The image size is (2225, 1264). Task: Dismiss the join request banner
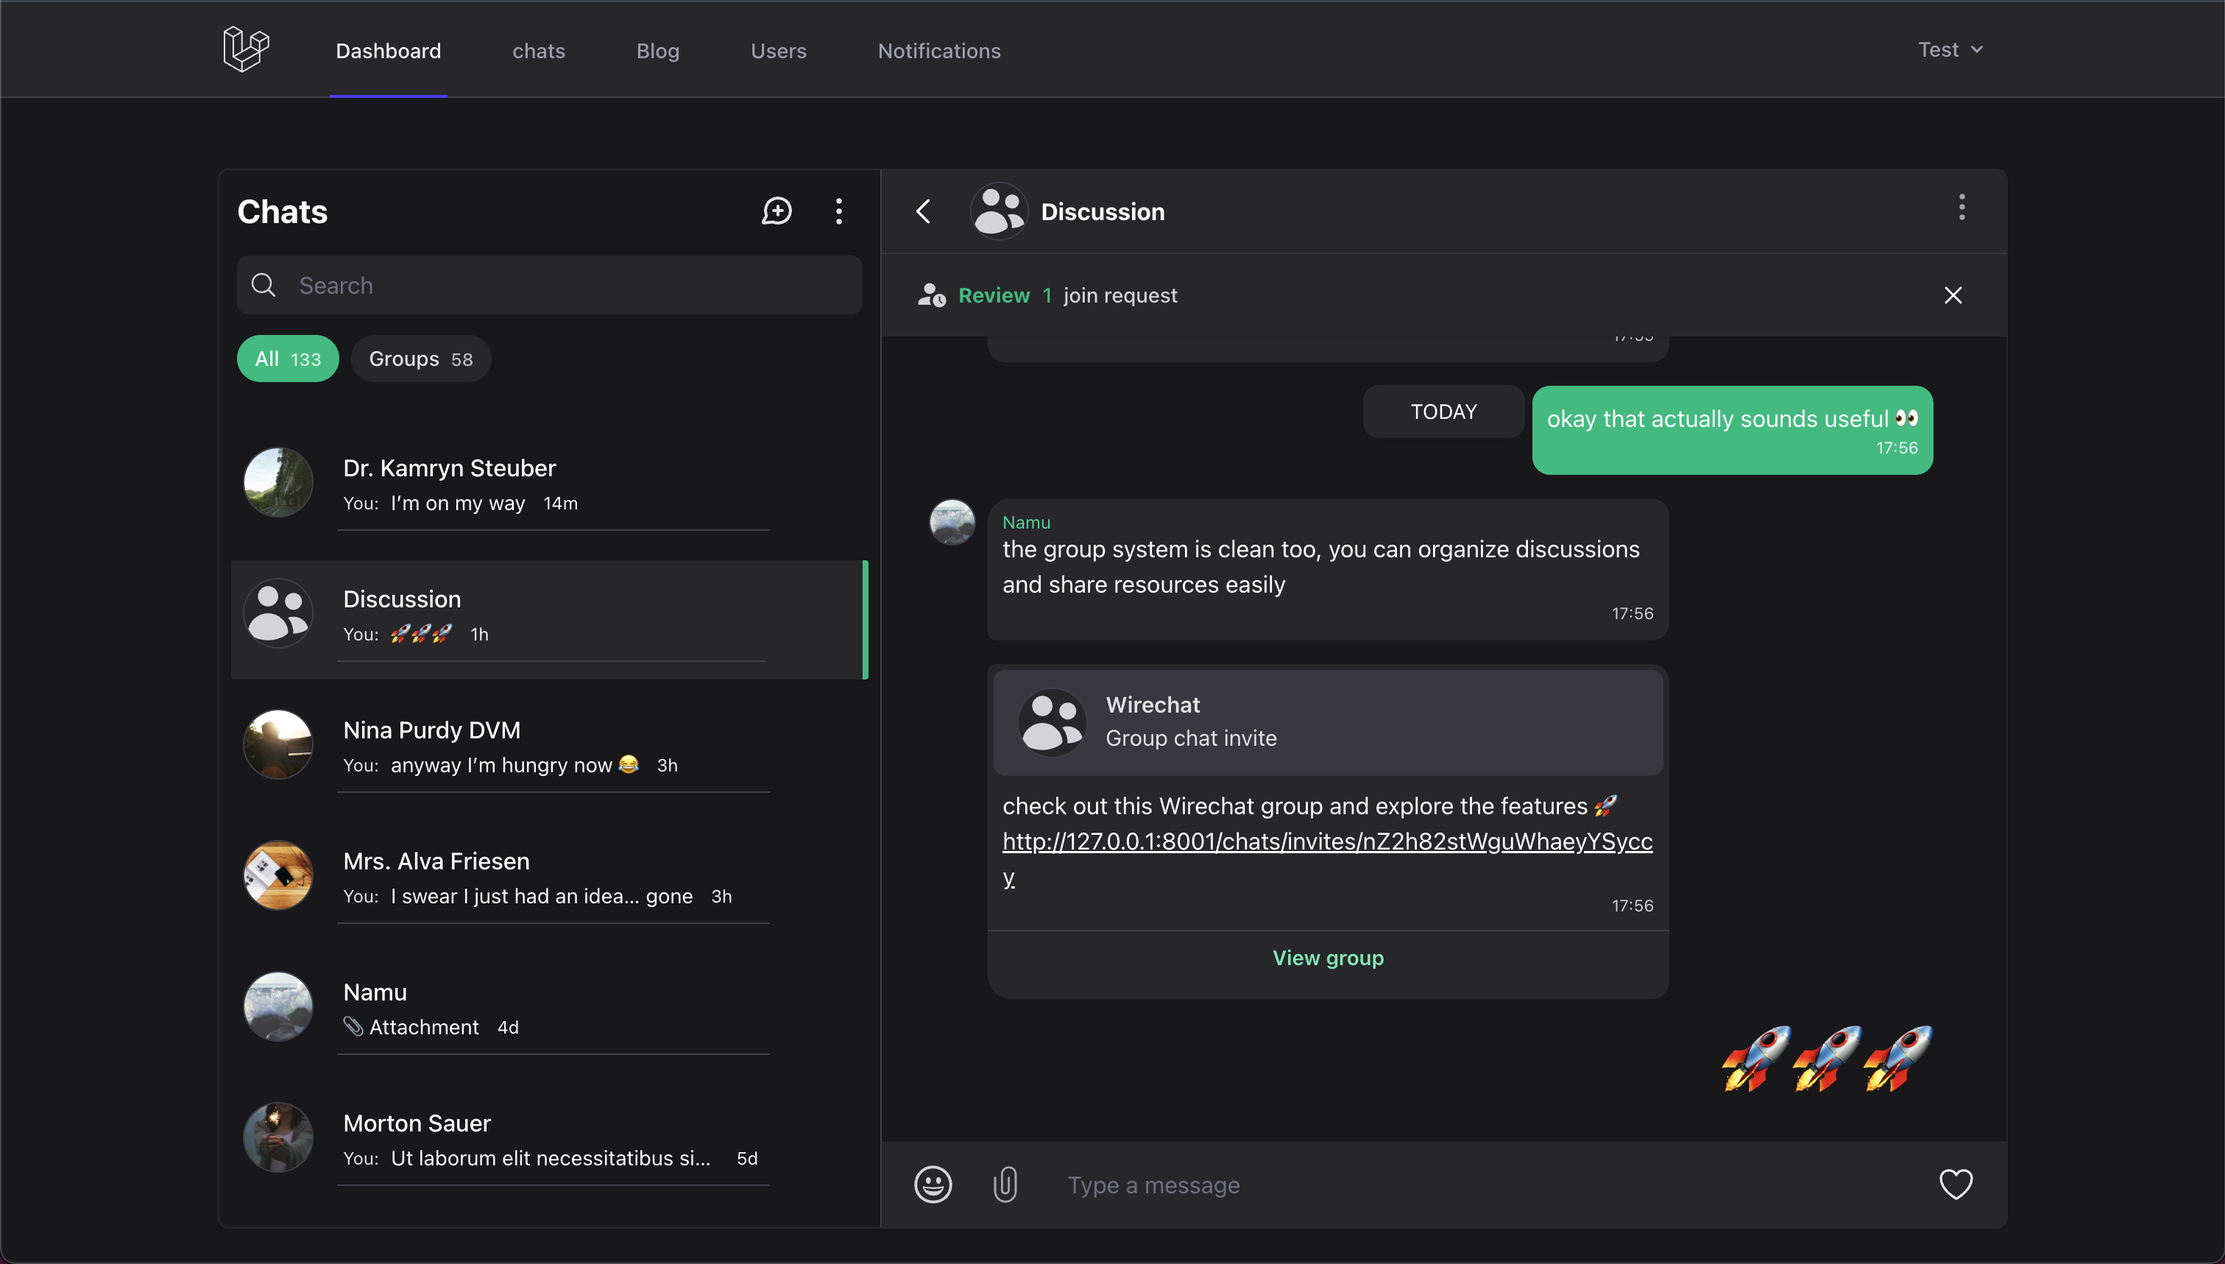1953,295
